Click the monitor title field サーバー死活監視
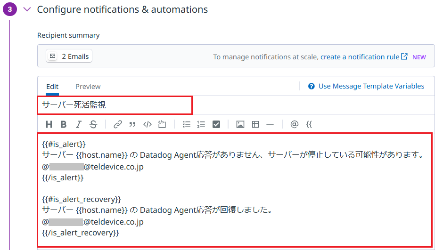 point(115,105)
